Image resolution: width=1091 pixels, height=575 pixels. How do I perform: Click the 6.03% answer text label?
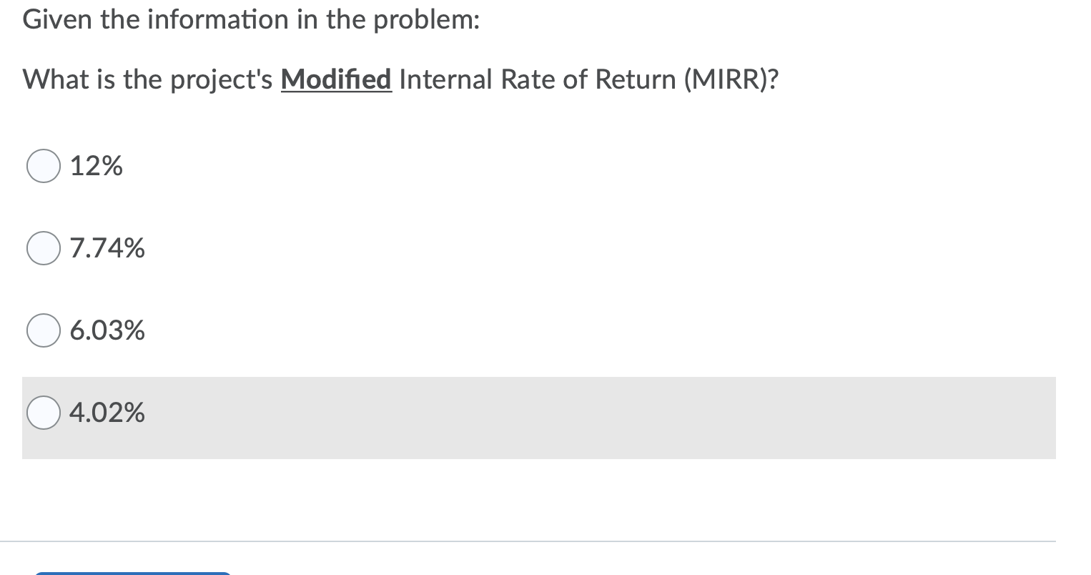tap(107, 330)
